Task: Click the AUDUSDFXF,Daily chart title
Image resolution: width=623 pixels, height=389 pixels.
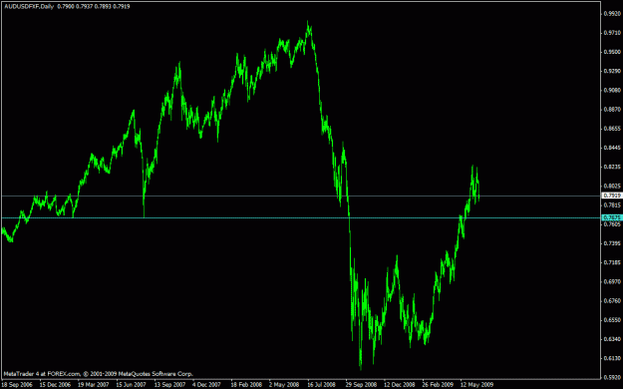Action: click(x=29, y=7)
